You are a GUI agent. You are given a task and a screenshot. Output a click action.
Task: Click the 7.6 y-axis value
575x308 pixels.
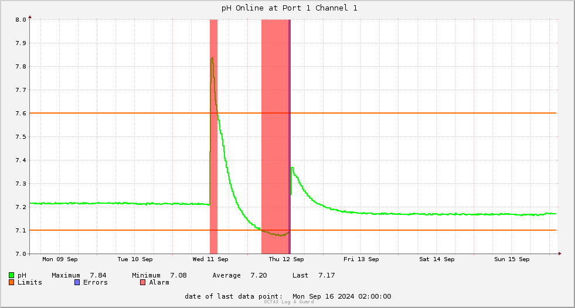coord(21,114)
